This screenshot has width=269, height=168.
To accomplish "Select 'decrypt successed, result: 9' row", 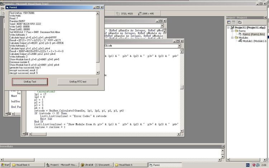I will (x=52, y=73).
